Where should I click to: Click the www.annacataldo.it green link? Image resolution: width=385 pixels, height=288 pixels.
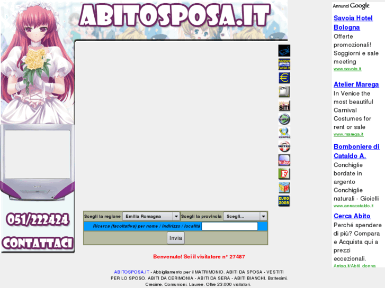[x=353, y=206]
